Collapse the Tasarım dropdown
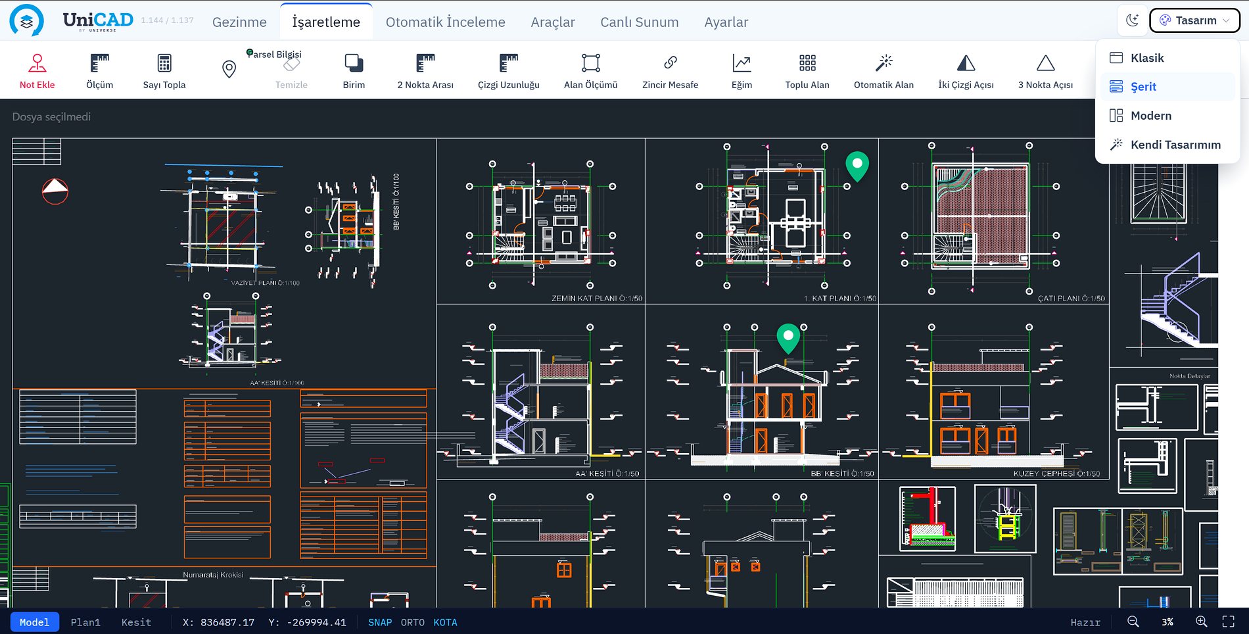 (1194, 20)
